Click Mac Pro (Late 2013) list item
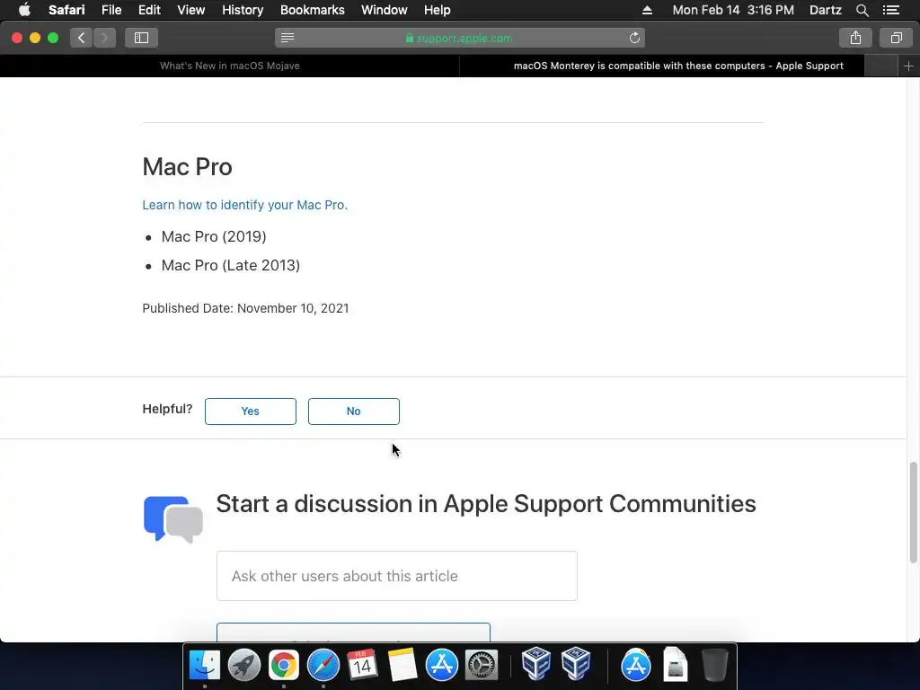The width and height of the screenshot is (920, 690). [231, 265]
